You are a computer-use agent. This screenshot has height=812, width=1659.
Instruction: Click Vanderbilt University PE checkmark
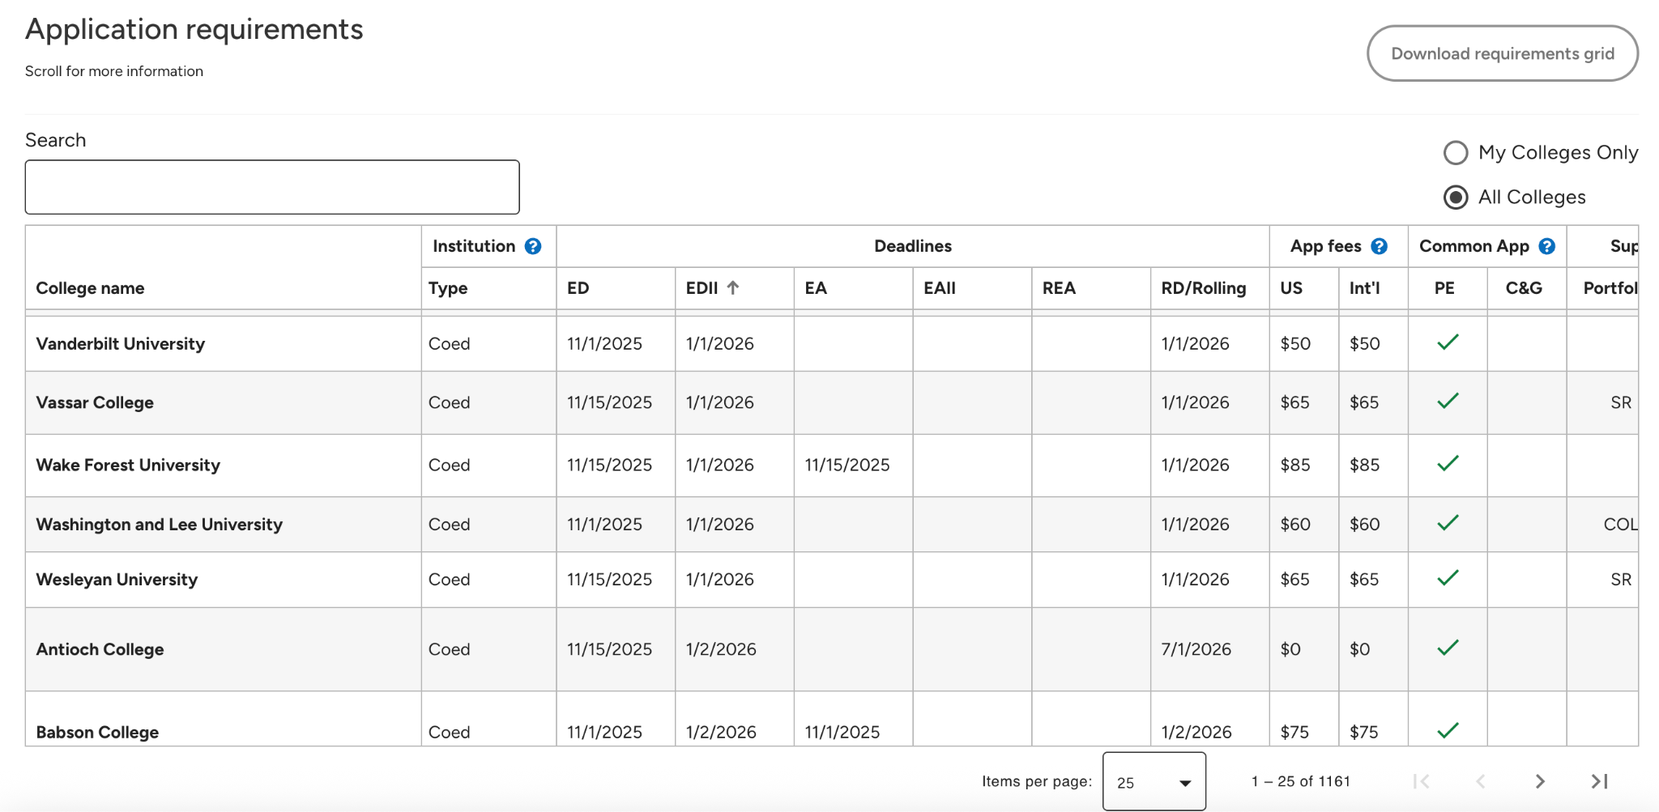pos(1448,342)
